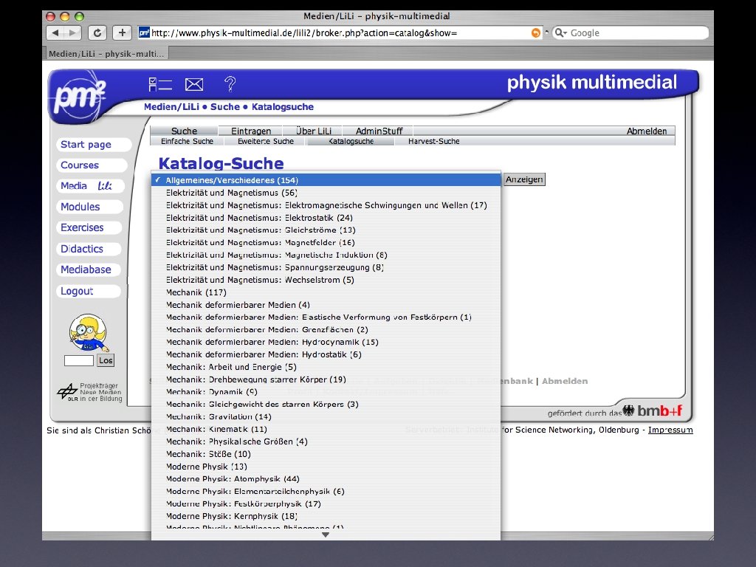
Task: Click the URL address field
Action: coord(340,32)
